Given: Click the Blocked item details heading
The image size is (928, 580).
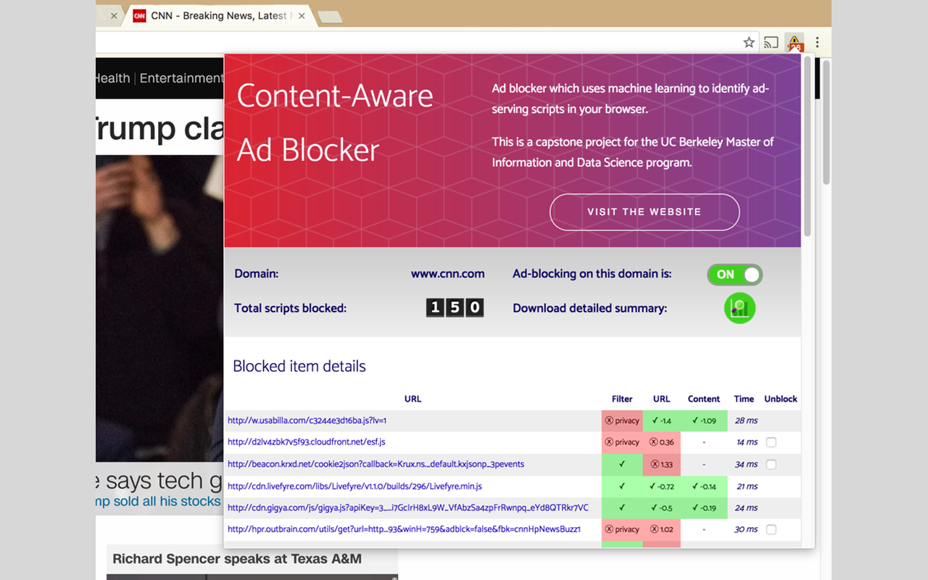Looking at the screenshot, I should coord(299,366).
